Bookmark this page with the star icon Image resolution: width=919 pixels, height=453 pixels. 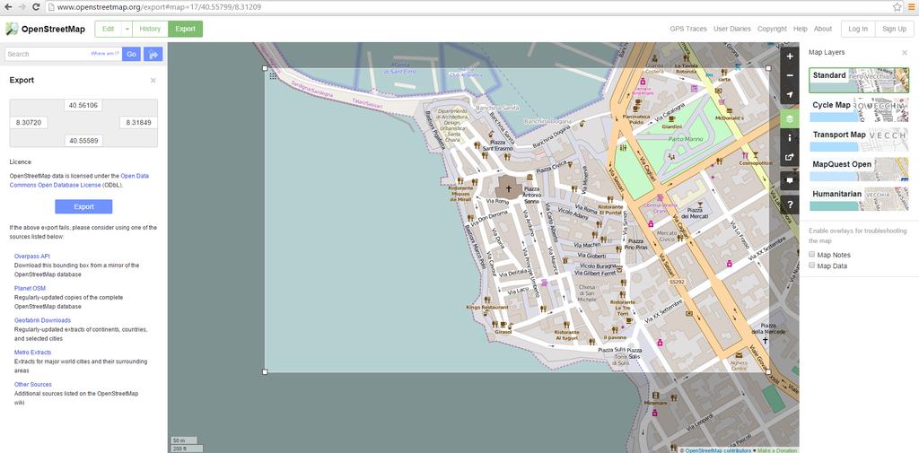(x=897, y=7)
